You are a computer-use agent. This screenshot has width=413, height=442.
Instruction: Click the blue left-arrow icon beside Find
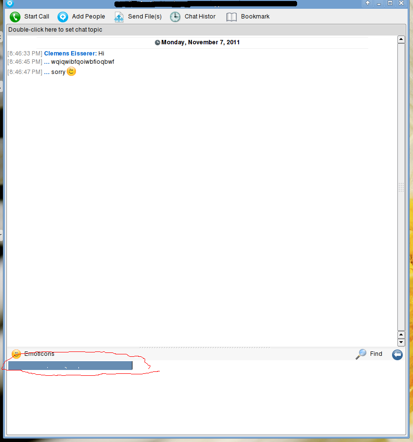pyautogui.click(x=397, y=354)
